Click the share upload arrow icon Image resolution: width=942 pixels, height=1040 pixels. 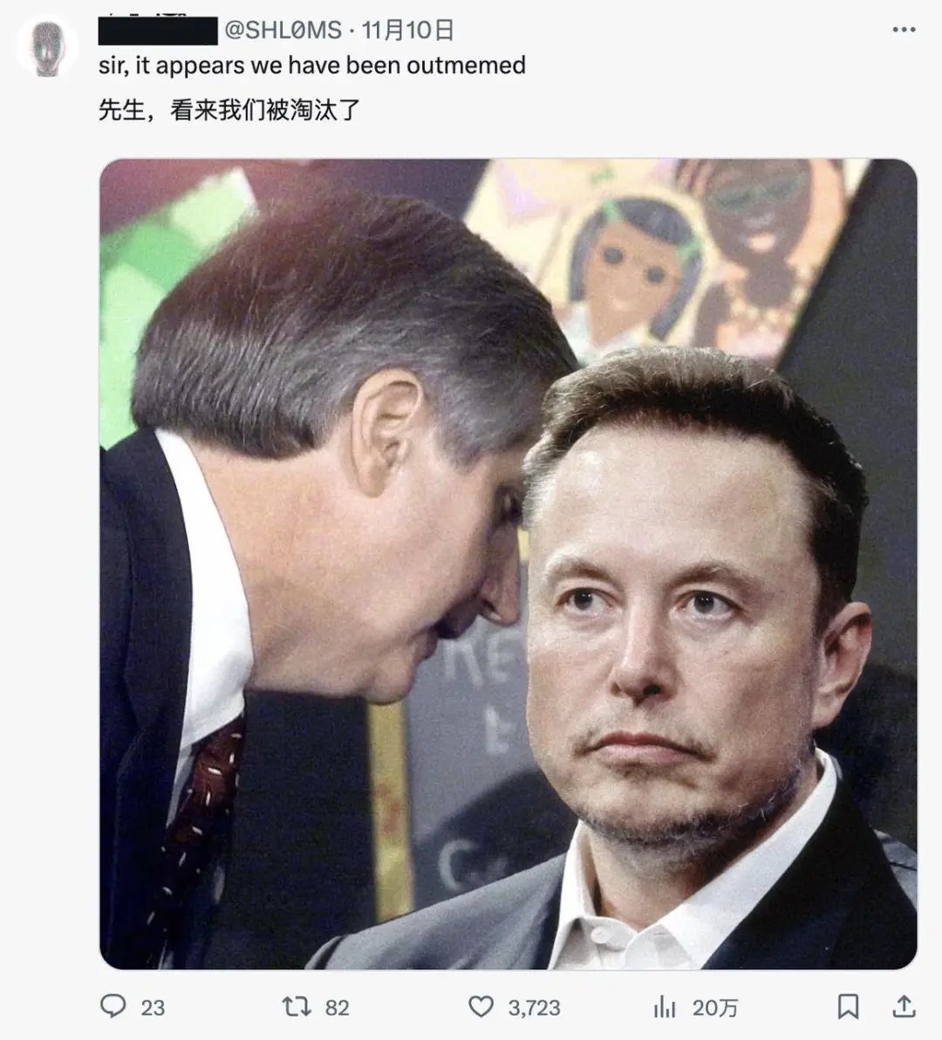(x=904, y=1006)
